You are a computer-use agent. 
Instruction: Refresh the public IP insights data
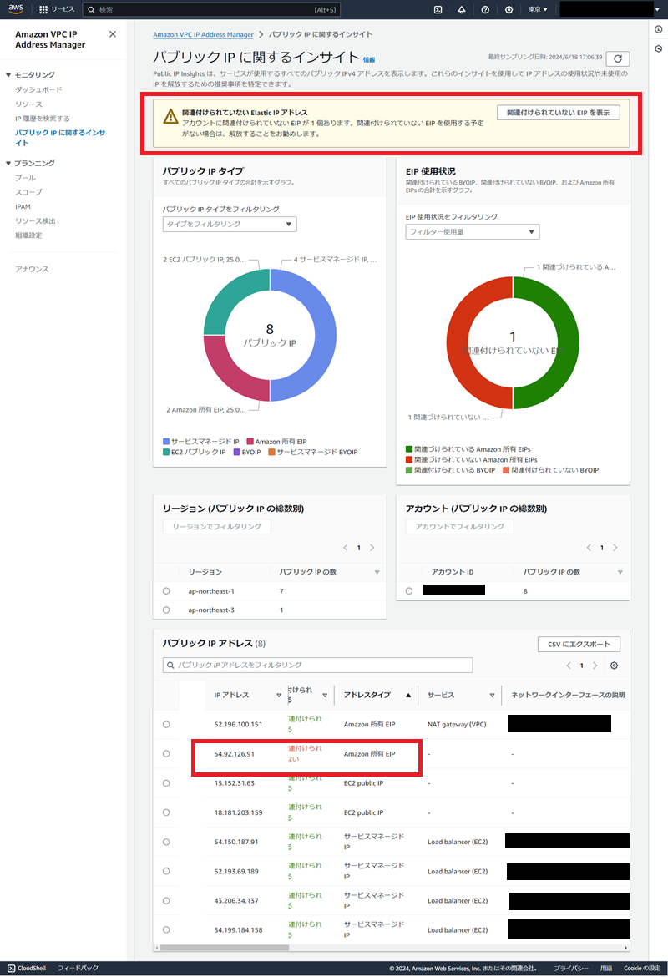pos(618,58)
